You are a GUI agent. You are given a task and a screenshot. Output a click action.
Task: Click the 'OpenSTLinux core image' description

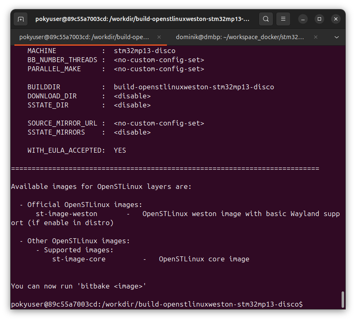pos(204,259)
